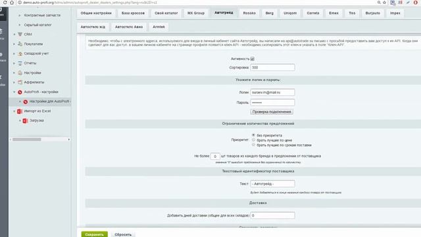Focus the 'Не более' quantity field

pyautogui.click(x=215, y=156)
